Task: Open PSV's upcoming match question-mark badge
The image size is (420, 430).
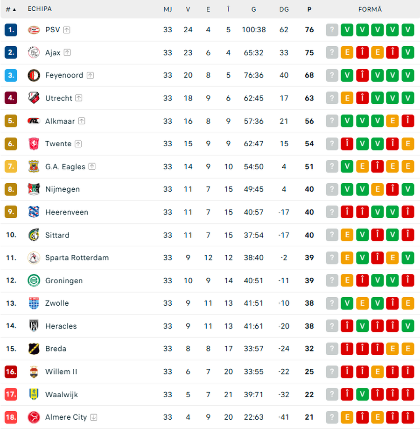Action: click(332, 29)
